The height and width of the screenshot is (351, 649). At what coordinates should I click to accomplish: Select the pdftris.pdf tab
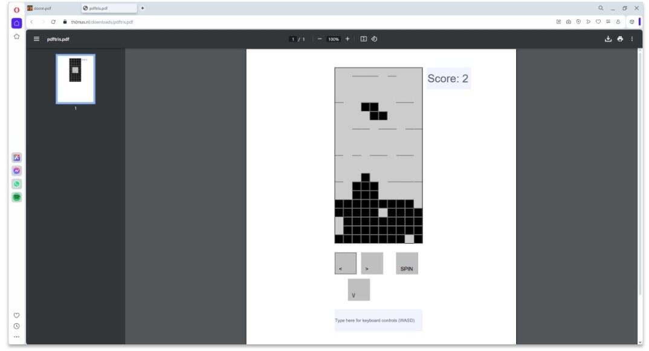109,8
